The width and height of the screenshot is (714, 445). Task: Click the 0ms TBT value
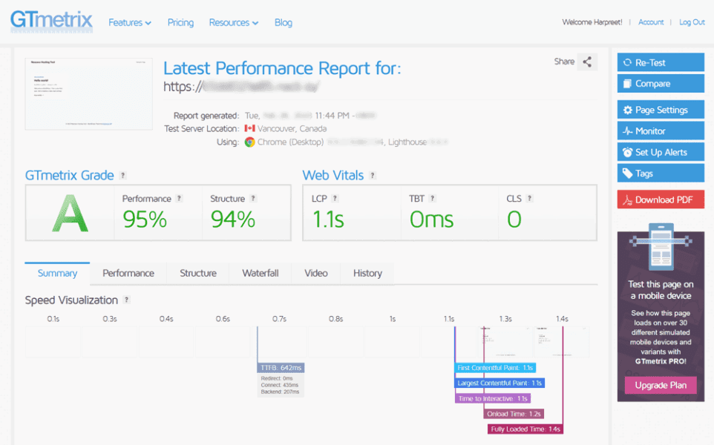(432, 220)
